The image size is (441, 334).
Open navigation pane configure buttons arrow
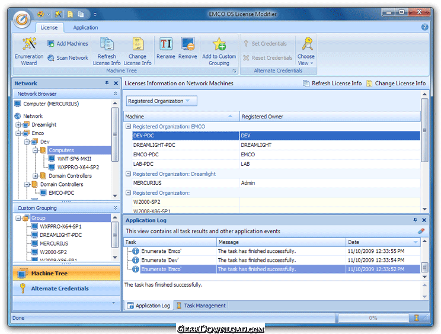(x=114, y=303)
